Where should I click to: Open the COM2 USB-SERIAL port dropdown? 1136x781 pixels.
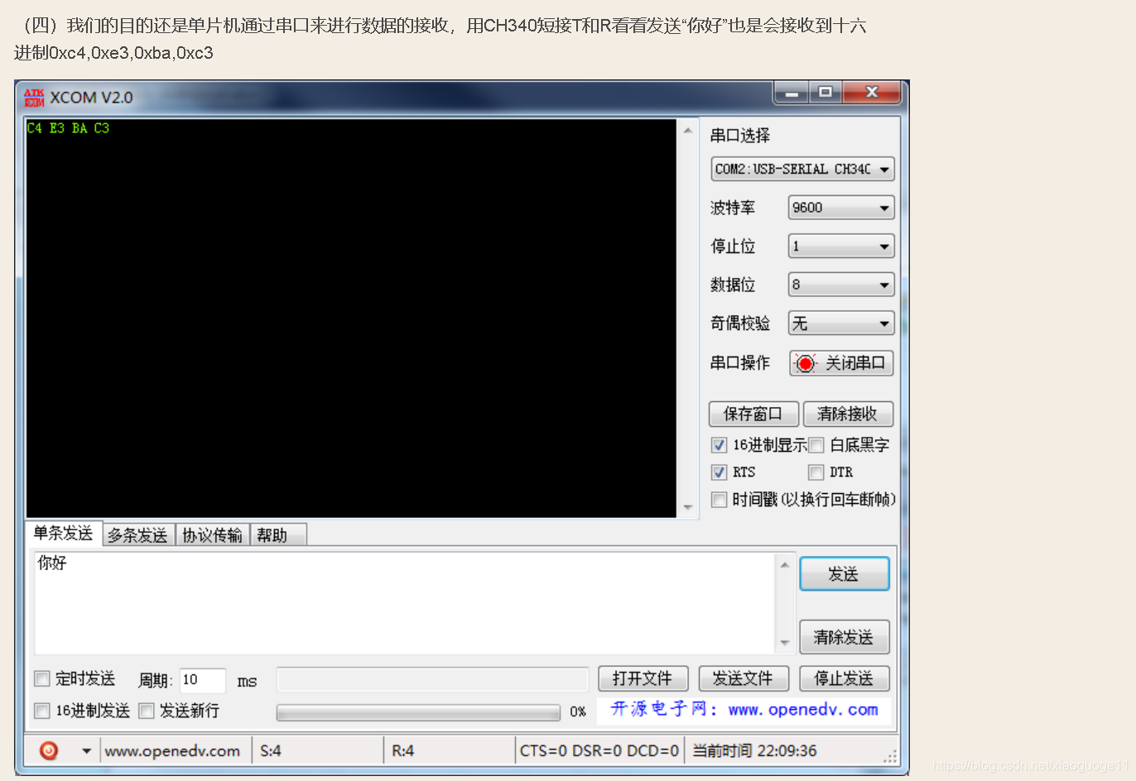(802, 169)
